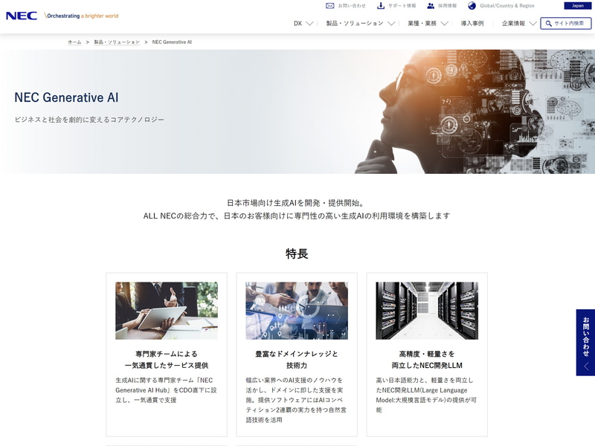The height and width of the screenshot is (446, 595).
Task: Click the people recruitment icon
Action: coord(431,6)
